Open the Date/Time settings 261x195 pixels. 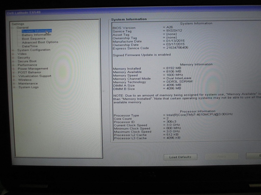(30, 46)
